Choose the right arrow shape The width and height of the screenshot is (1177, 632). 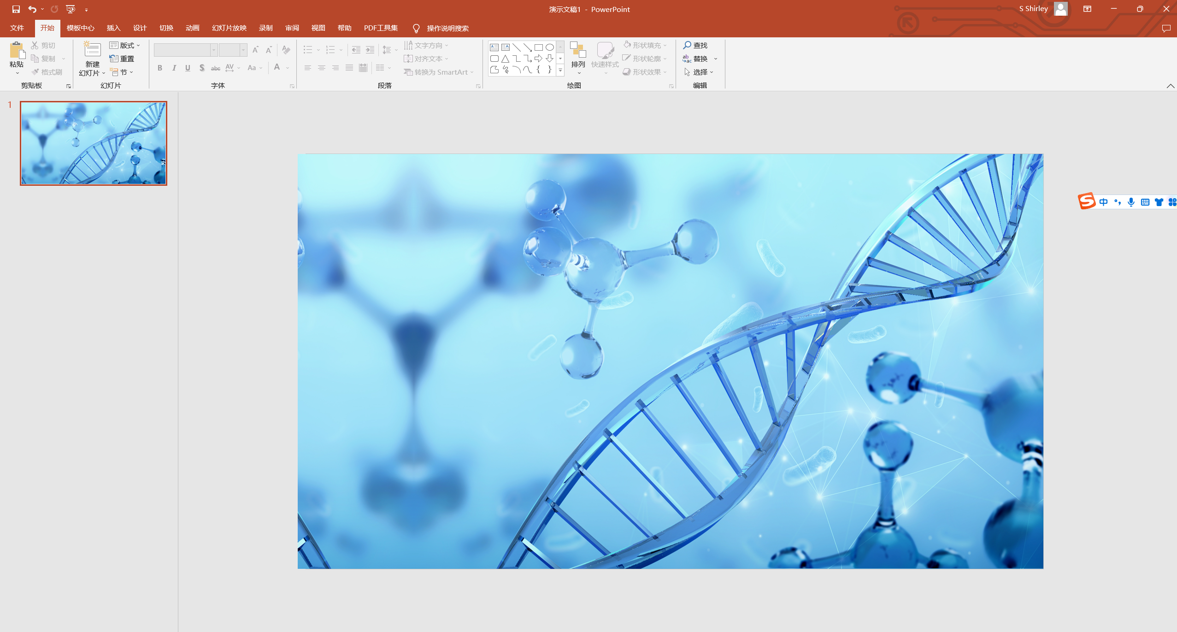click(538, 59)
